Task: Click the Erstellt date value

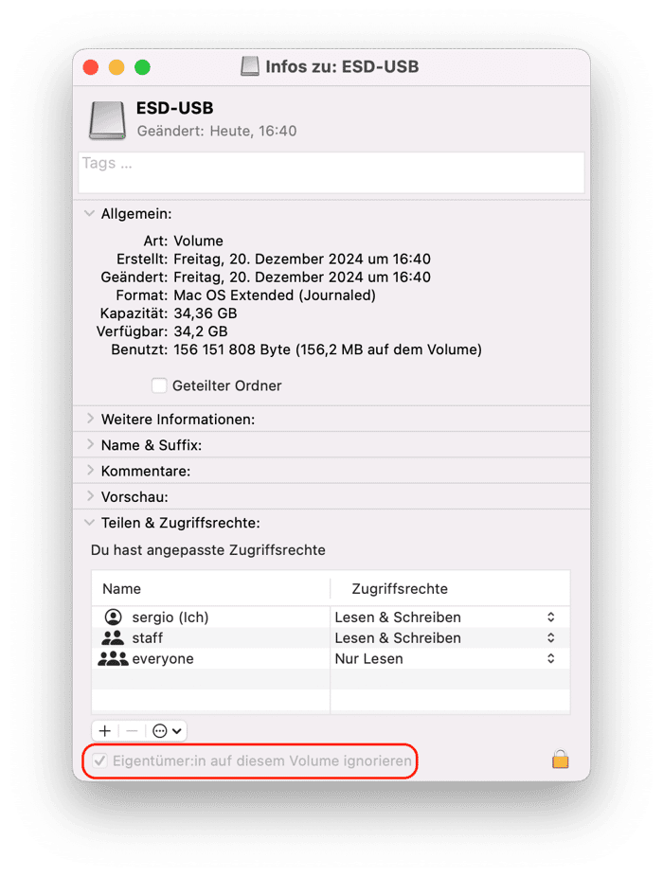Action: [302, 259]
